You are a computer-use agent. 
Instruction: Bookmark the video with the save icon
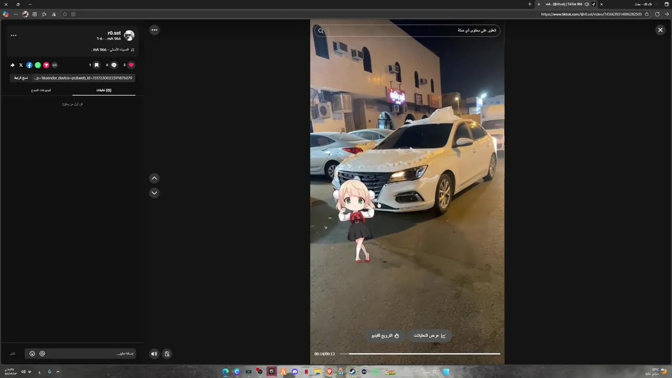[x=97, y=65]
